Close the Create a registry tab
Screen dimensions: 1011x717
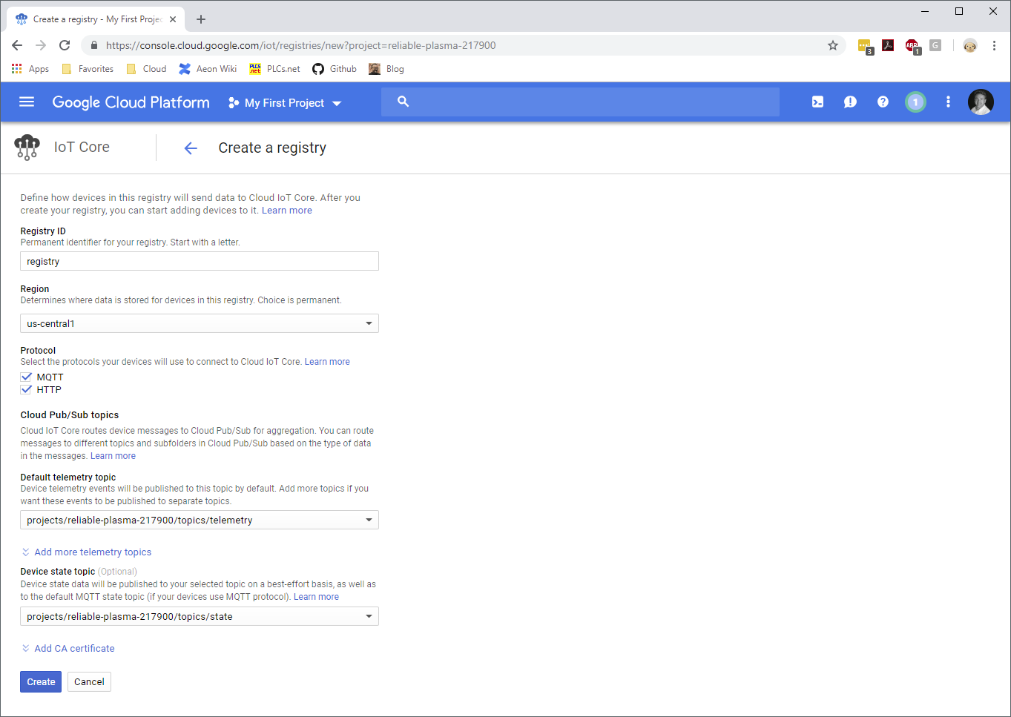[x=173, y=19]
